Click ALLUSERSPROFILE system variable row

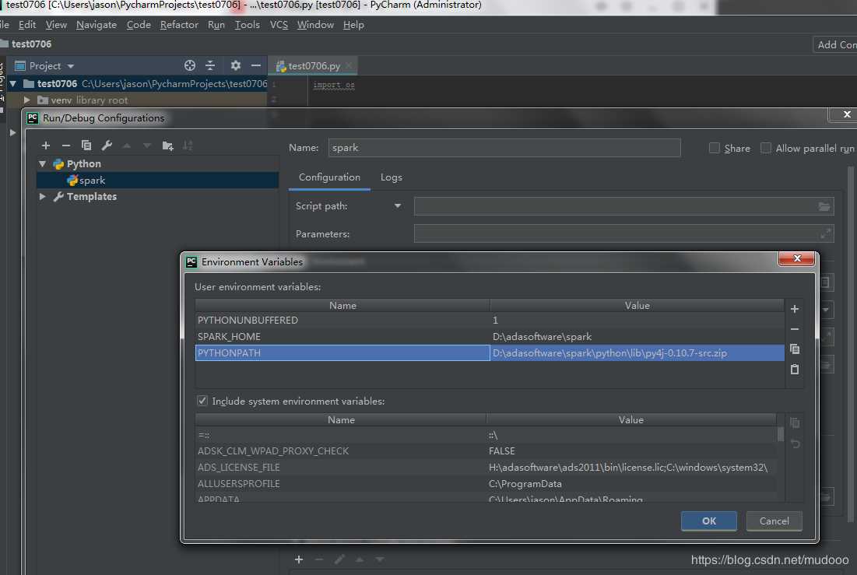click(486, 484)
